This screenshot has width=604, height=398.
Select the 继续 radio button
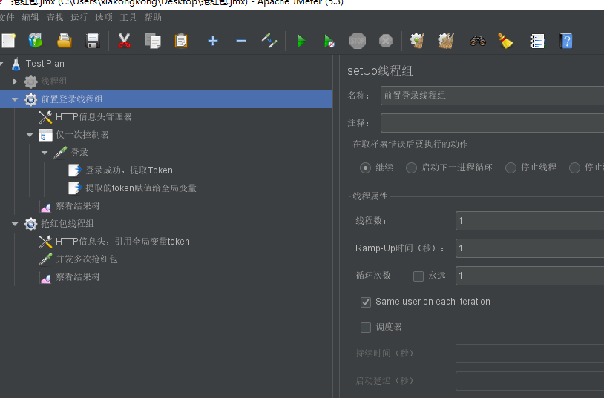tap(365, 168)
